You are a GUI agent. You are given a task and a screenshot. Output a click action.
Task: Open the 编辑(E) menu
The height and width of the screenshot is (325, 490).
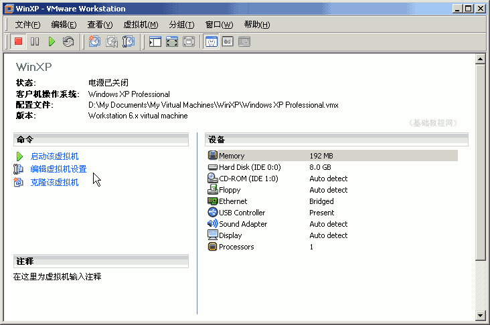click(64, 24)
